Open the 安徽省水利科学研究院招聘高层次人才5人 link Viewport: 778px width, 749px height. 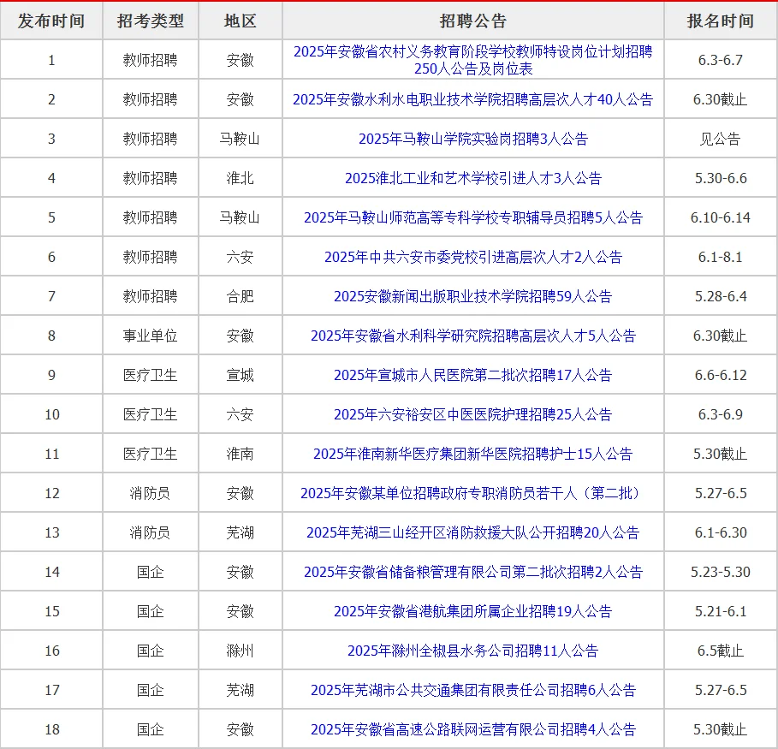pyautogui.click(x=472, y=336)
